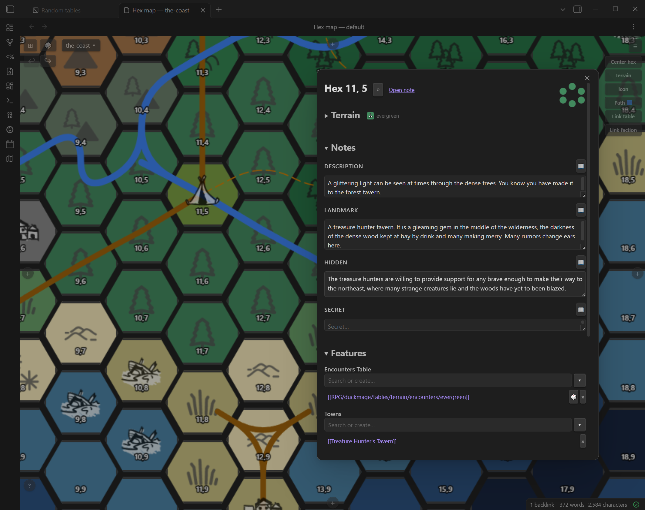Toggle the Landmark note preview button

tap(581, 210)
